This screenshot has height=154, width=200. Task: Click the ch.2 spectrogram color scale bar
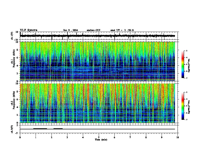183,106
